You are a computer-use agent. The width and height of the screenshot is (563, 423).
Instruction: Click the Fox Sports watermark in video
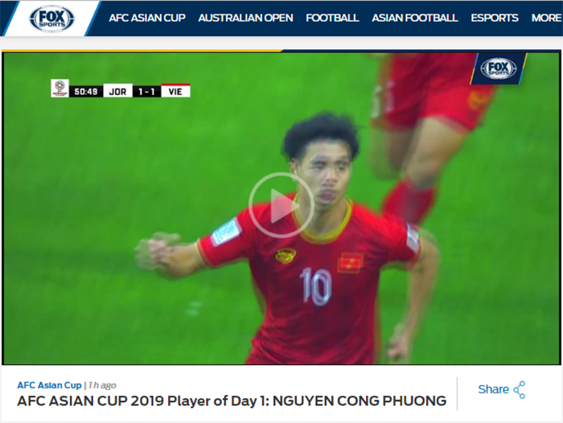[499, 68]
